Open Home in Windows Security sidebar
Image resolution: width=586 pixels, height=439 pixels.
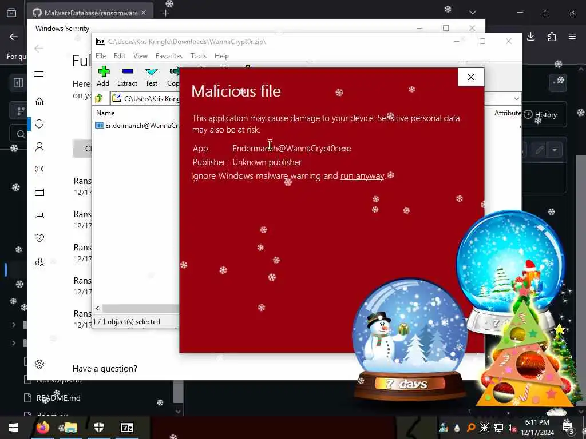point(39,102)
